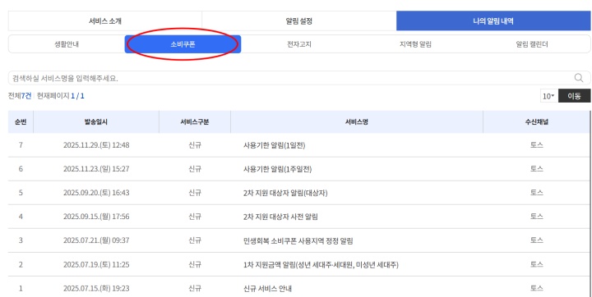592x297 pixels.
Task: Click the 전체7건 total count text
Action: click(20, 96)
